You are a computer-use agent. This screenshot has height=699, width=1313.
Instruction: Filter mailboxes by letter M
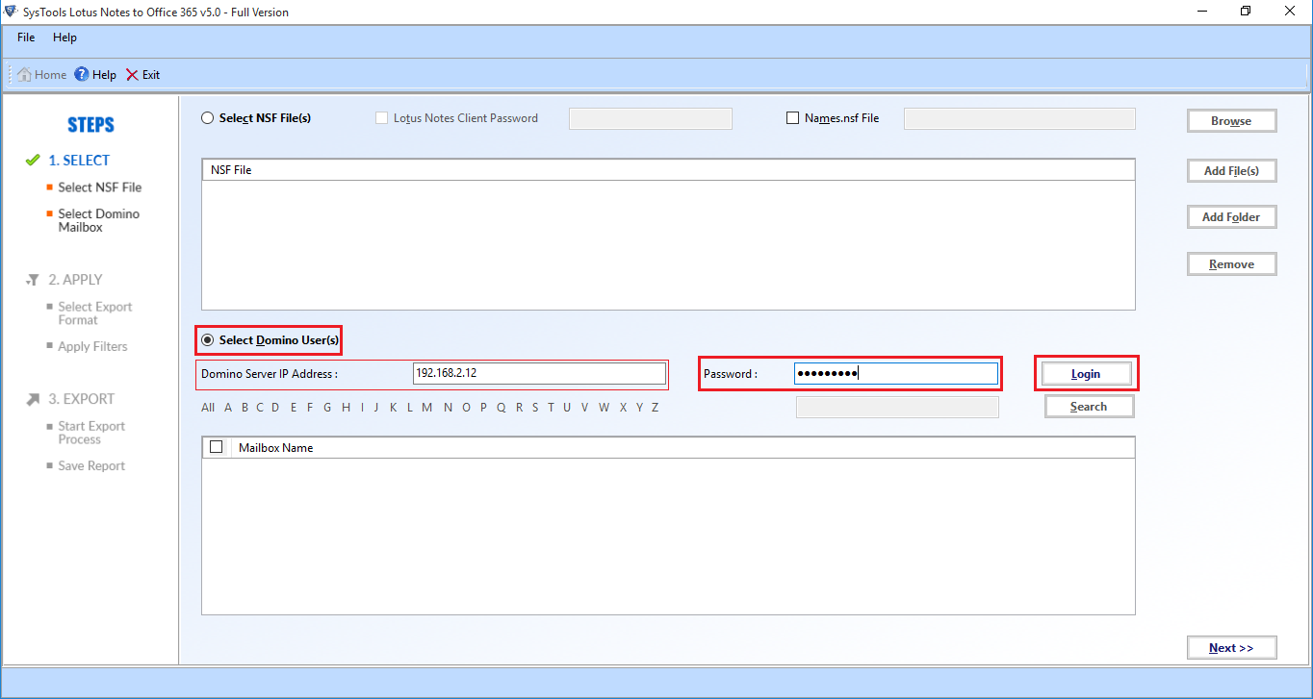click(x=427, y=408)
